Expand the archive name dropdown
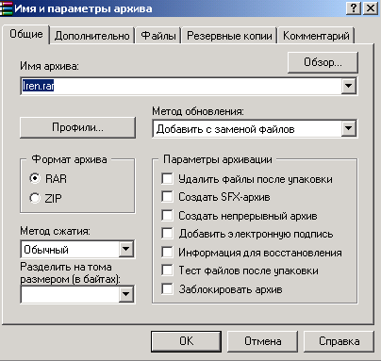Viewport: 381px width, 361px height. click(x=349, y=86)
